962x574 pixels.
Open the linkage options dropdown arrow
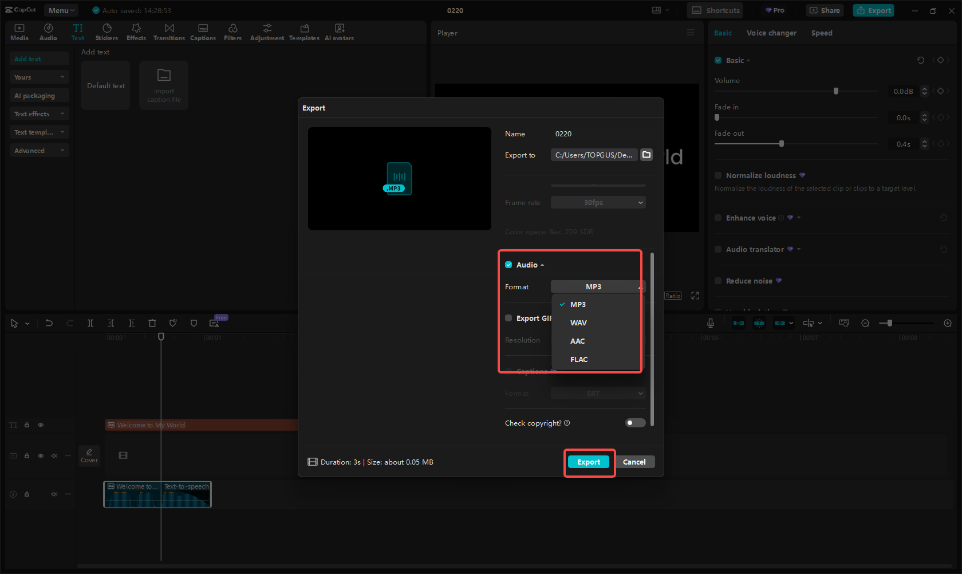791,323
